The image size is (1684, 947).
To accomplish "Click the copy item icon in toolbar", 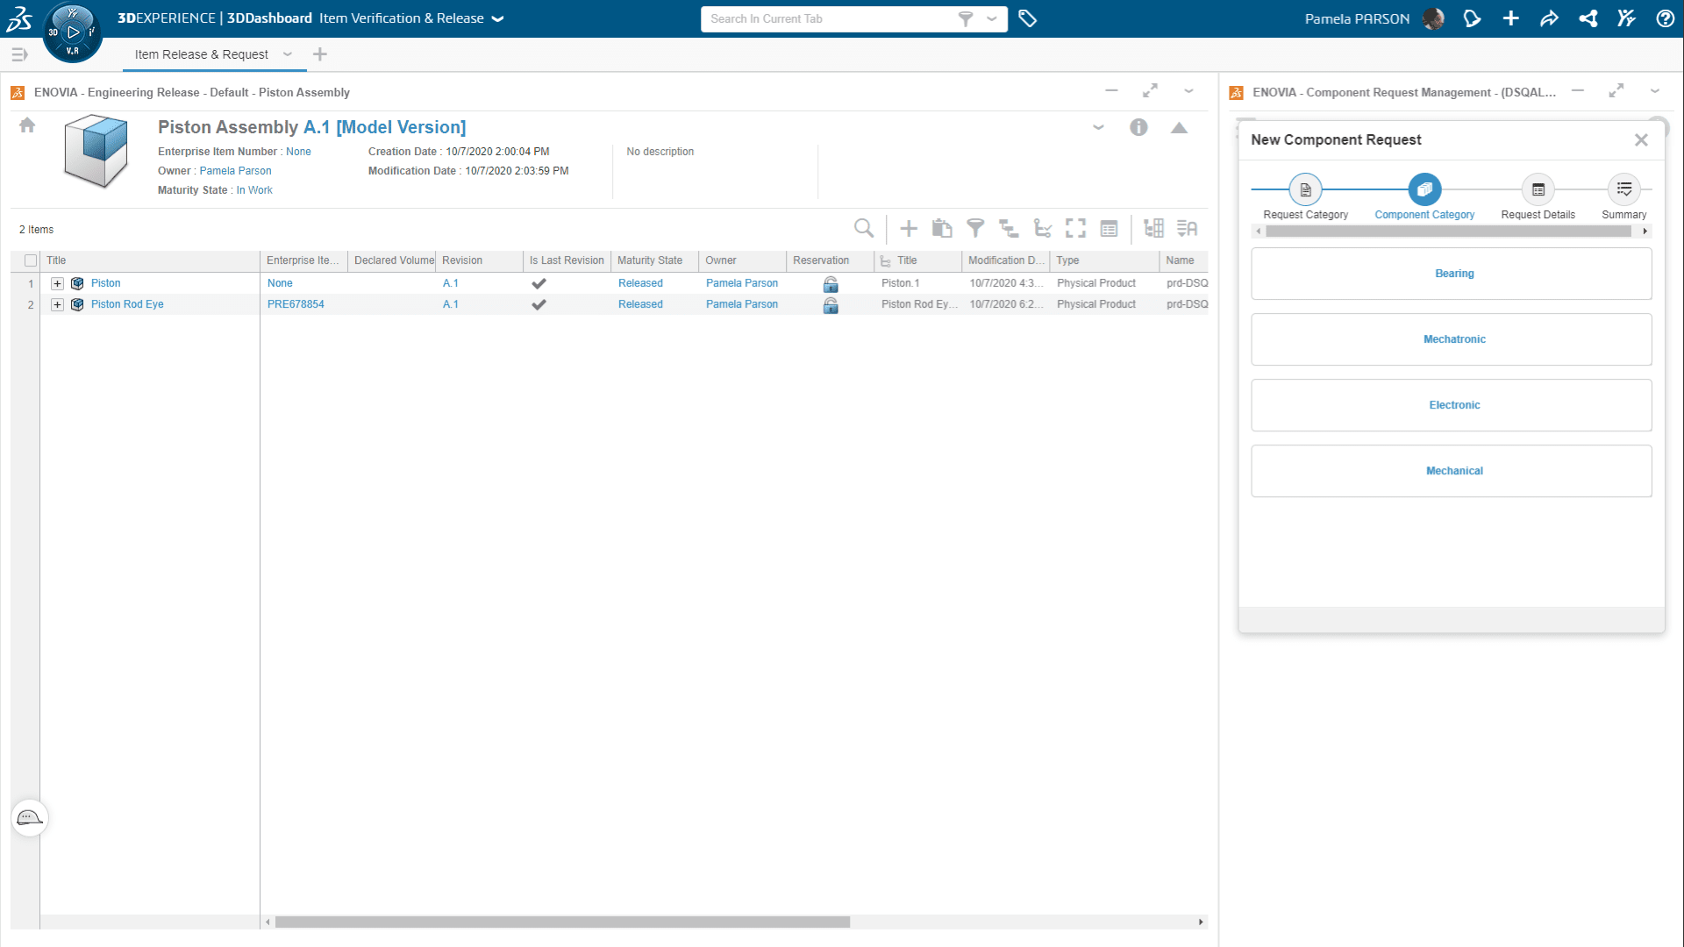I will (x=941, y=228).
